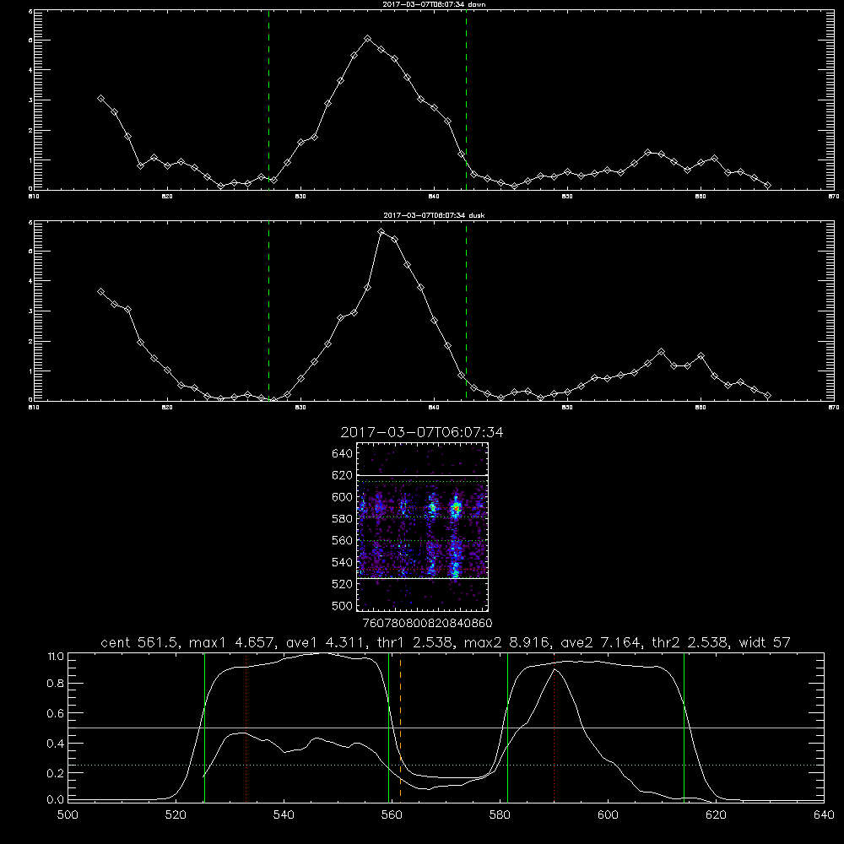The height and width of the screenshot is (844, 844).
Task: Select the last diamond data point in dusk plot
Action: coord(767,396)
